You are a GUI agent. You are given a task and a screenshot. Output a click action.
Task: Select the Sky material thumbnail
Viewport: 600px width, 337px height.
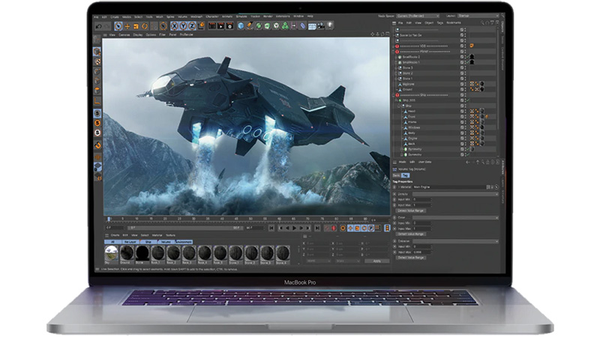click(x=111, y=253)
